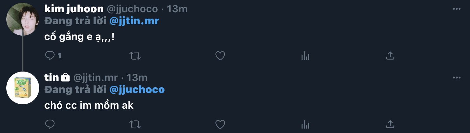The height and width of the screenshot is (133, 470).
Task: Reply to kim juhoon's tweet
Action: click(50, 56)
